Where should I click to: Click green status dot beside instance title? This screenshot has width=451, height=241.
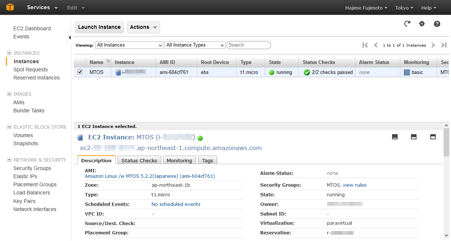[200, 138]
